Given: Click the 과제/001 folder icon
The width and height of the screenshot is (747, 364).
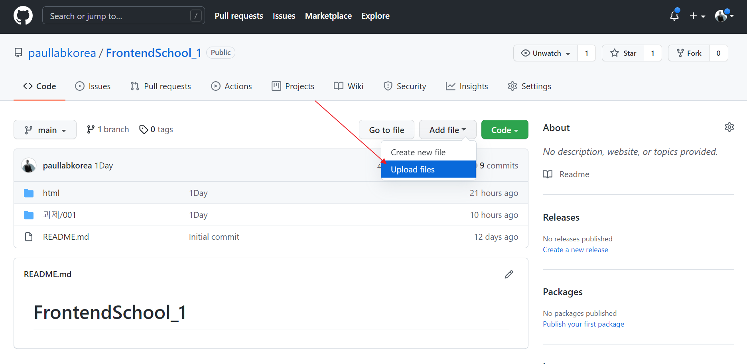Looking at the screenshot, I should [29, 215].
